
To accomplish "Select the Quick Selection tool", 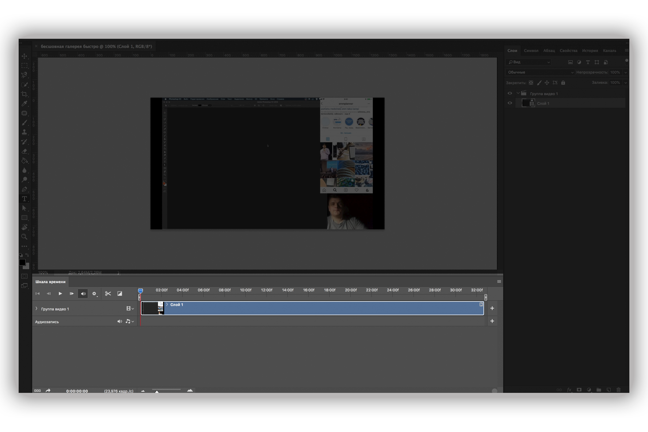I will click(x=25, y=84).
